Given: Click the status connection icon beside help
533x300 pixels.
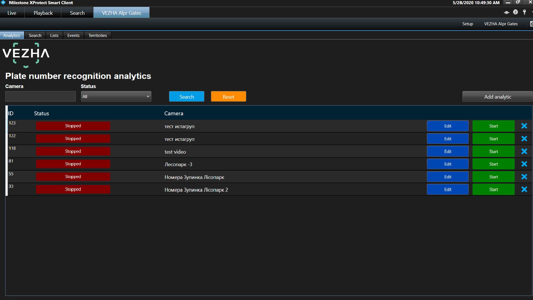Looking at the screenshot, I should pos(506,12).
